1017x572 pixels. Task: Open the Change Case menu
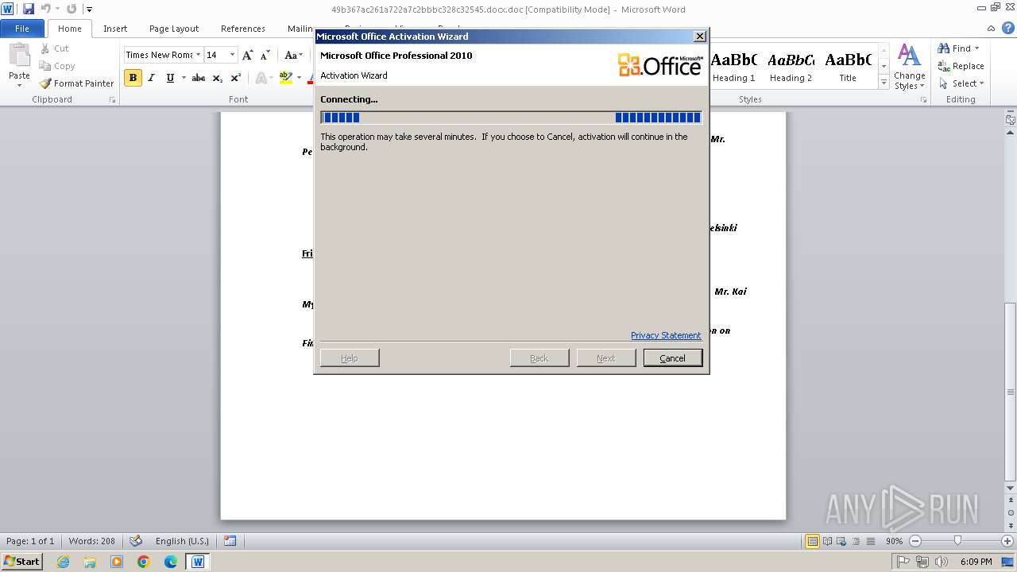(292, 55)
